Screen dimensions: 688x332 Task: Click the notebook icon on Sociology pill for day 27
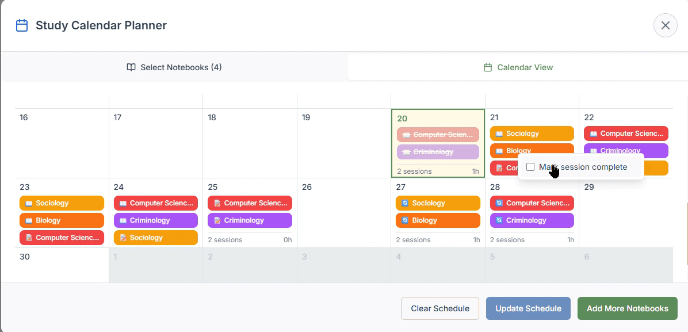click(x=404, y=203)
